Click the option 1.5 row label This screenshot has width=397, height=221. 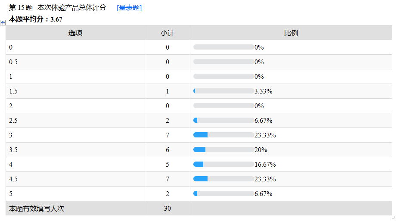[13, 91]
